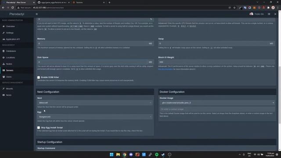Open Spotify from the taskbar
The height and width of the screenshot is (158, 281).
[x=157, y=154]
